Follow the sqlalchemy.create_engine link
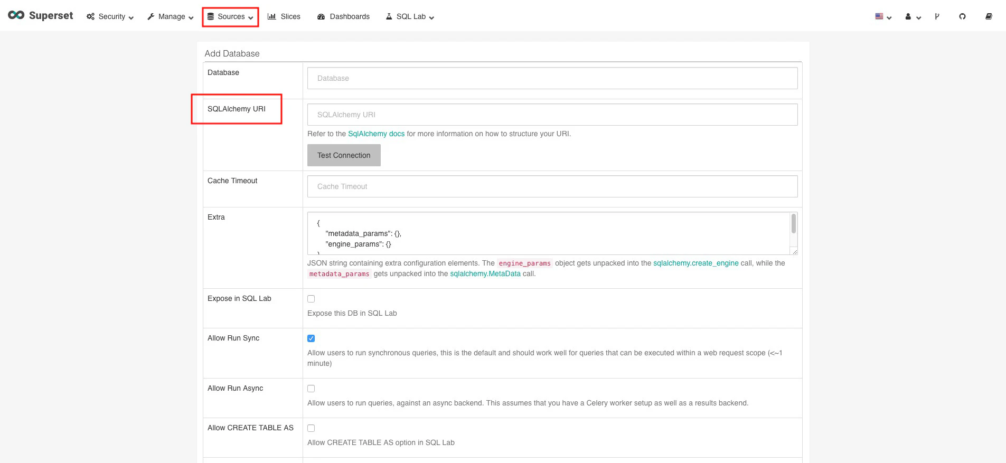Screen dimensions: 1006x463 (695, 263)
